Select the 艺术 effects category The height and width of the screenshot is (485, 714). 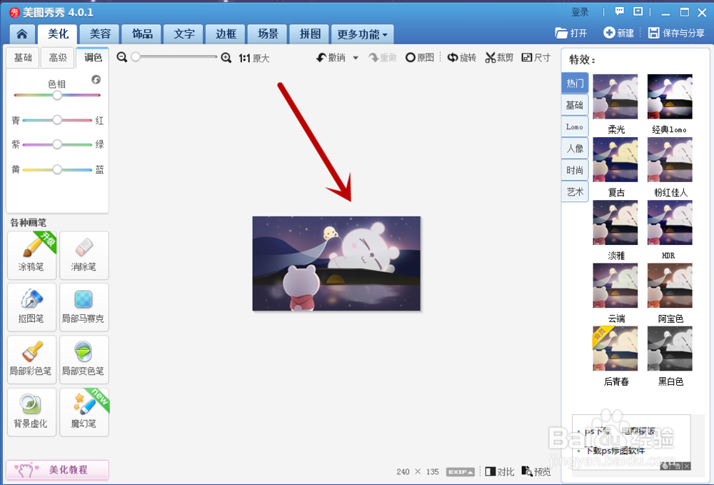575,191
